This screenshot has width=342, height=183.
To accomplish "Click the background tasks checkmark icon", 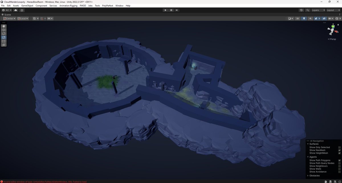I will [x=339, y=181].
